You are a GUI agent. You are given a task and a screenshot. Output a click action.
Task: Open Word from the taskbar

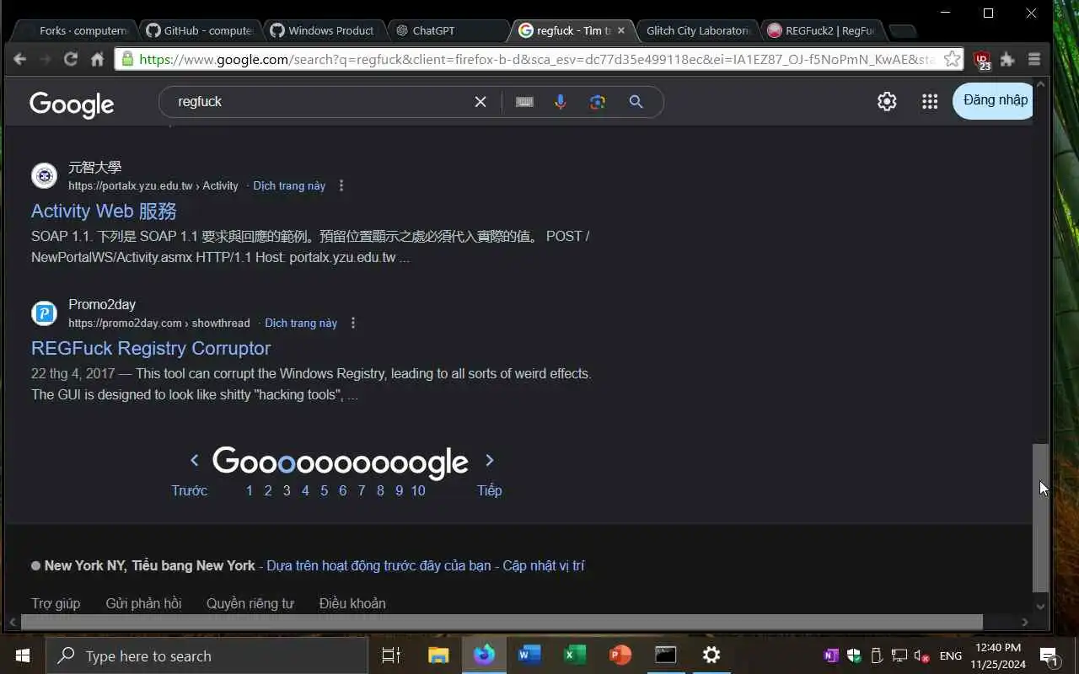pyautogui.click(x=529, y=655)
